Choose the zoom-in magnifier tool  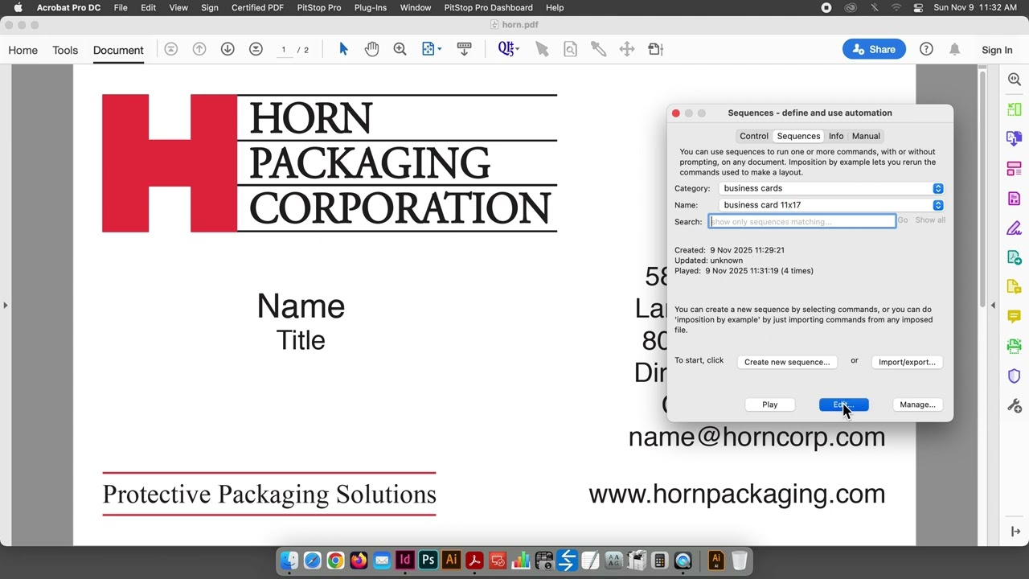point(400,49)
